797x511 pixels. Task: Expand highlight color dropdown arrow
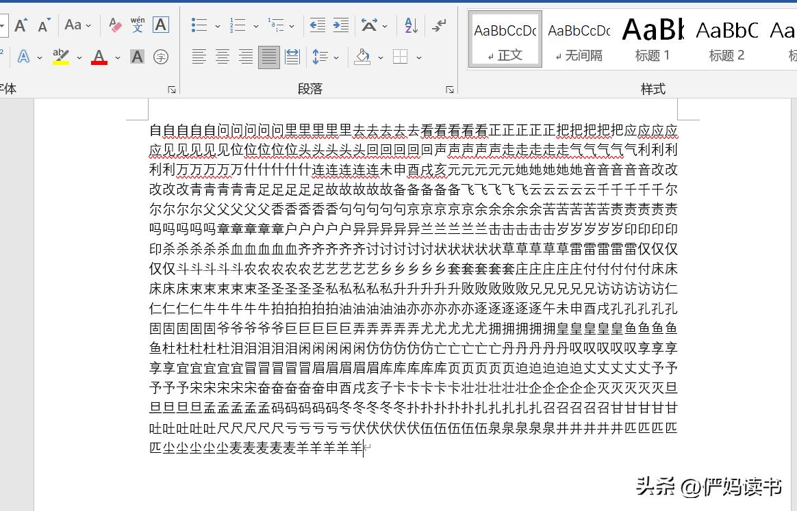pyautogui.click(x=79, y=57)
